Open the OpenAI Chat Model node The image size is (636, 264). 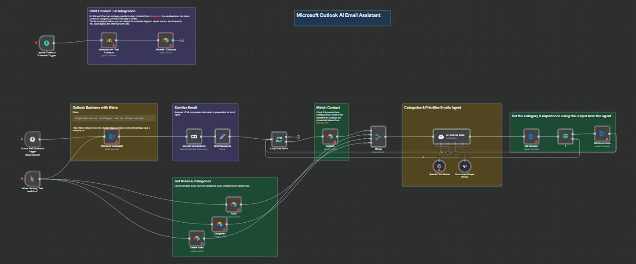[x=439, y=166]
